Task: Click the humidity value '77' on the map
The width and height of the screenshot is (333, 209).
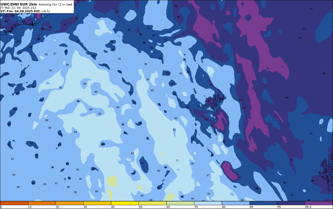Action: click(x=177, y=161)
